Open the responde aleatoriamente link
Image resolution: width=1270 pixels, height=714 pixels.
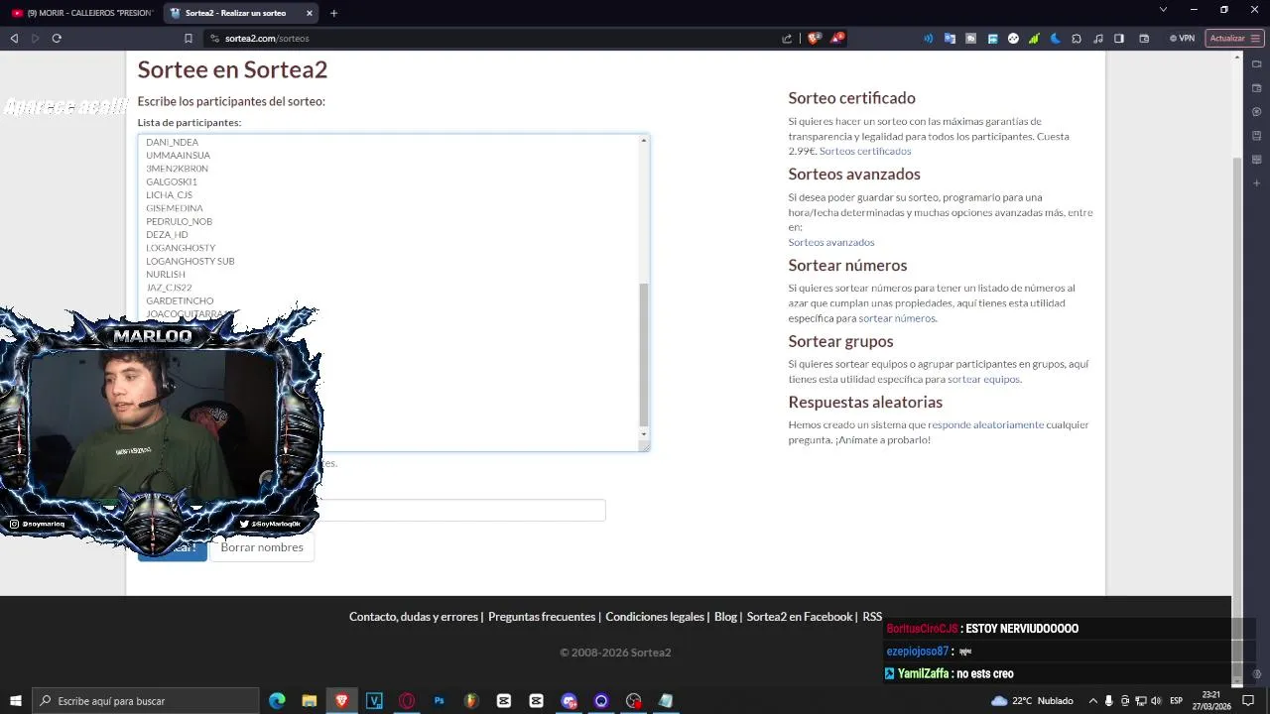[x=986, y=424]
